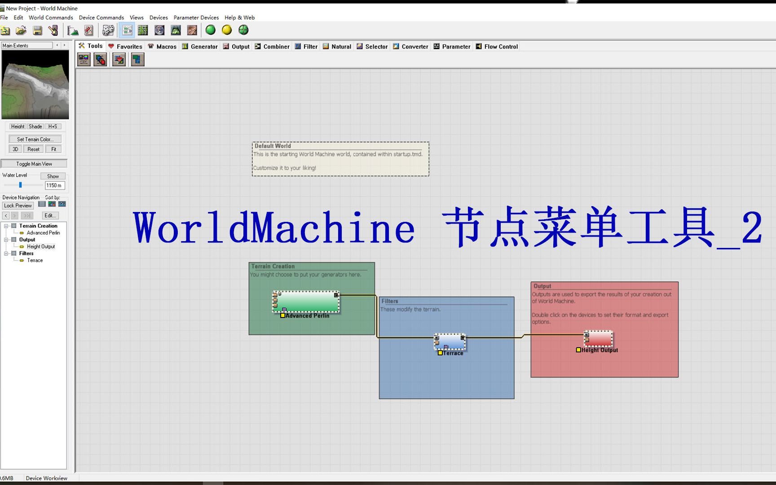776x485 pixels.
Task: Switch to the Output tab
Action: point(236,46)
